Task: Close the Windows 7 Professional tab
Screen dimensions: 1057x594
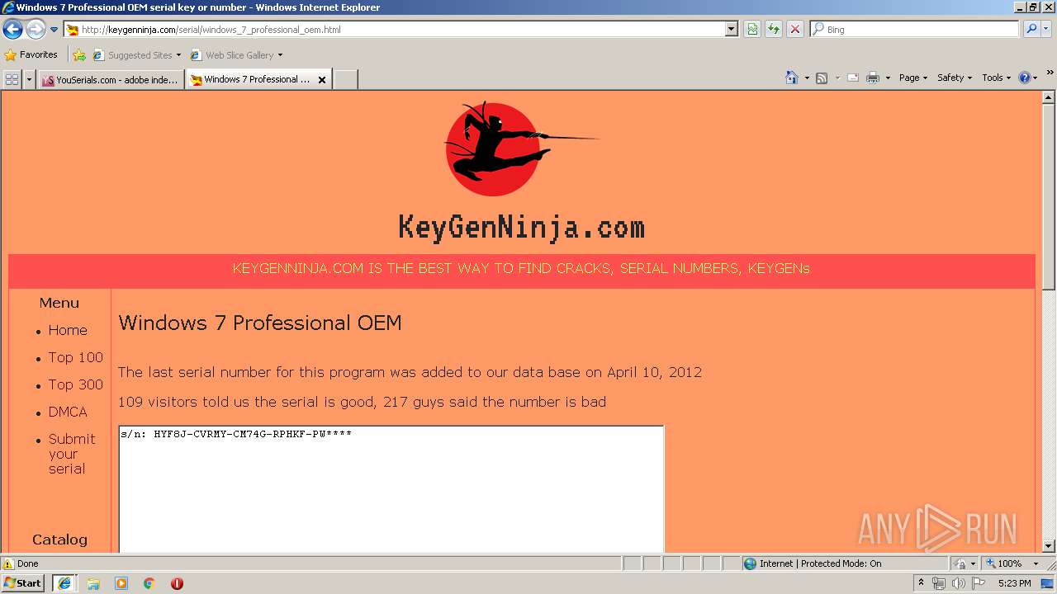Action: (322, 80)
